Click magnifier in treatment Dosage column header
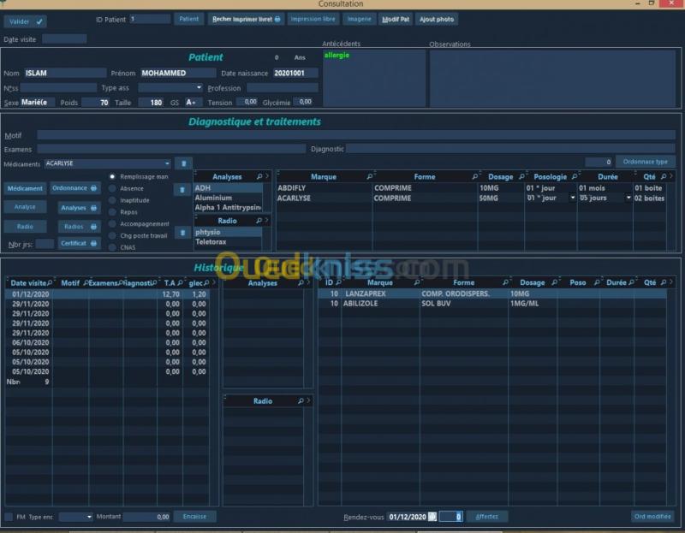Screen dimensions: 685x533 (521, 176)
